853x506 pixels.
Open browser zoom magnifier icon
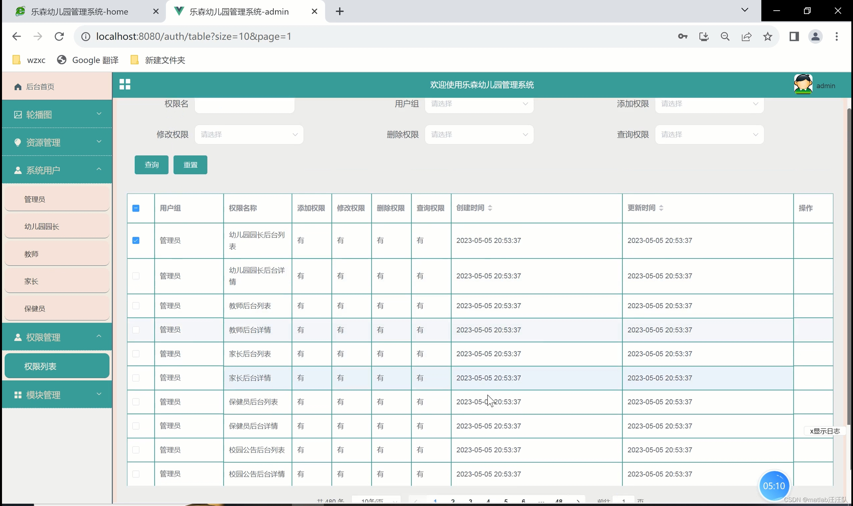(x=725, y=37)
